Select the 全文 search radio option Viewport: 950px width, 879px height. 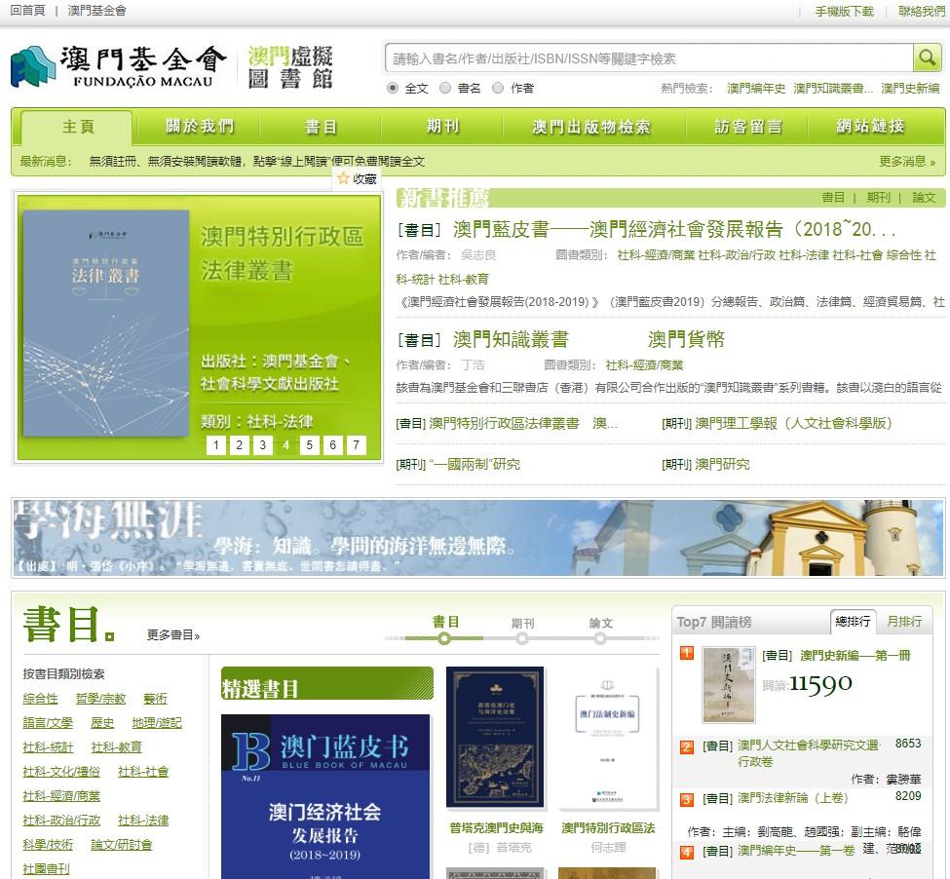[x=393, y=88]
